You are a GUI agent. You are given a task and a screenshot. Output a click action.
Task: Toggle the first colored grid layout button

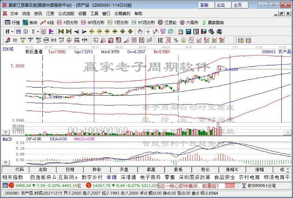coord(241,40)
